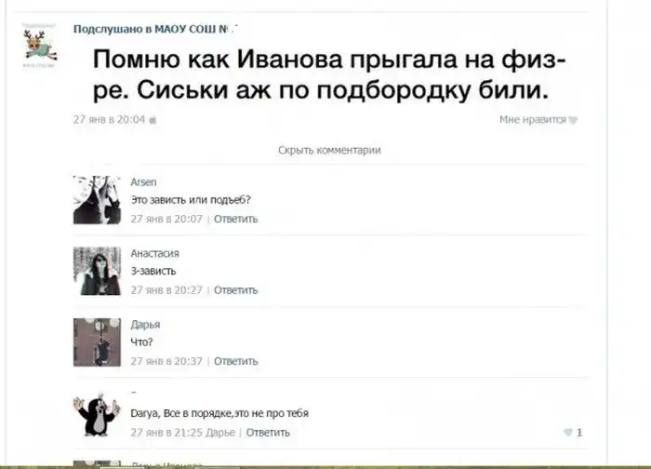Image resolution: width=651 pixels, height=469 pixels.
Task: Open Arsen's profile name link
Action: click(x=143, y=182)
